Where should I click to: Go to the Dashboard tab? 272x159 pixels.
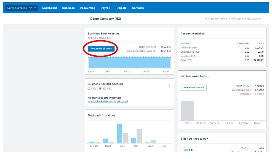click(x=50, y=8)
